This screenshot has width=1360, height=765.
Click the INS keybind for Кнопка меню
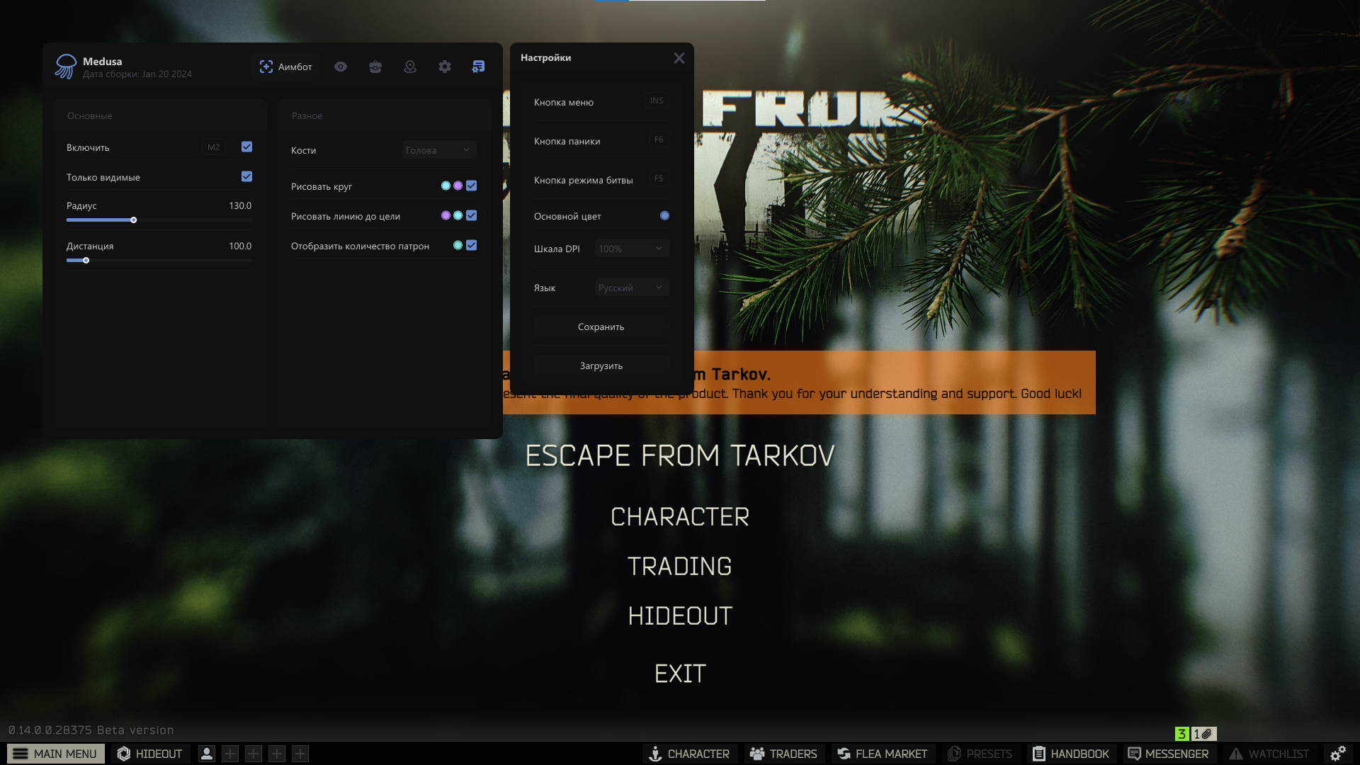pyautogui.click(x=657, y=101)
